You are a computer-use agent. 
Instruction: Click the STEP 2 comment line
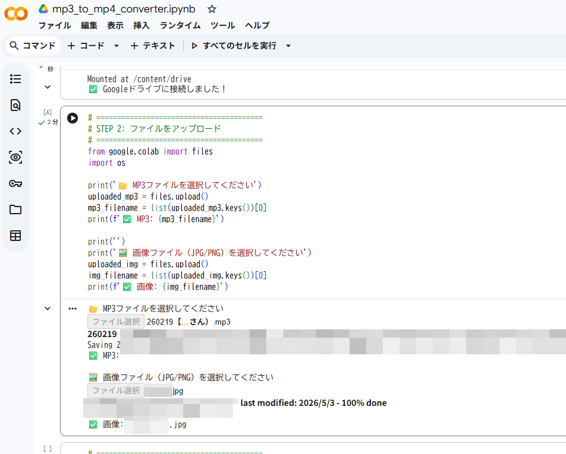154,129
